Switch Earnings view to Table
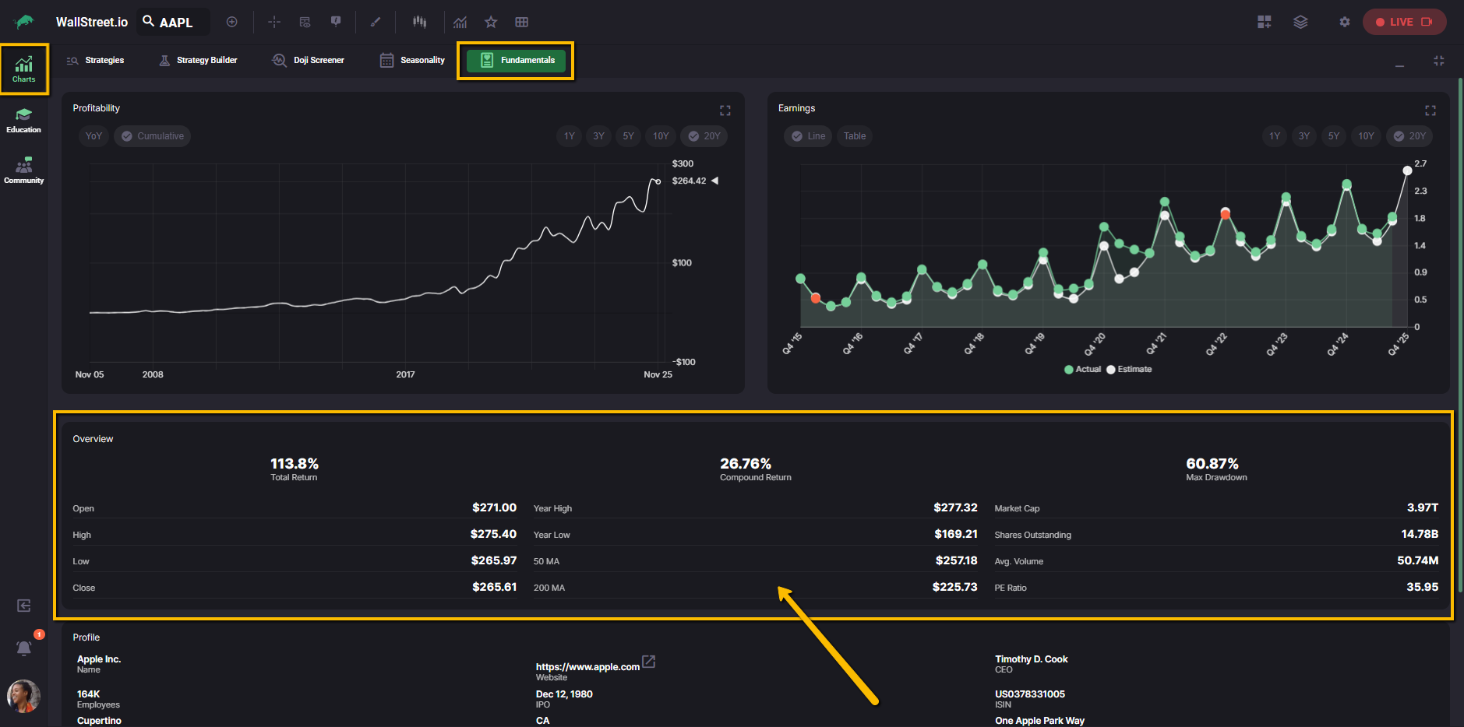 click(x=854, y=136)
